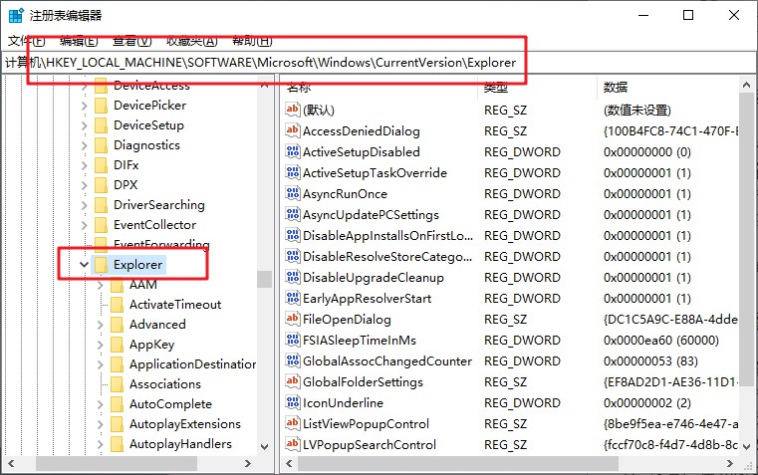The height and width of the screenshot is (475, 758).
Task: Select the IconUnderline DWORD value icon
Action: [293, 403]
